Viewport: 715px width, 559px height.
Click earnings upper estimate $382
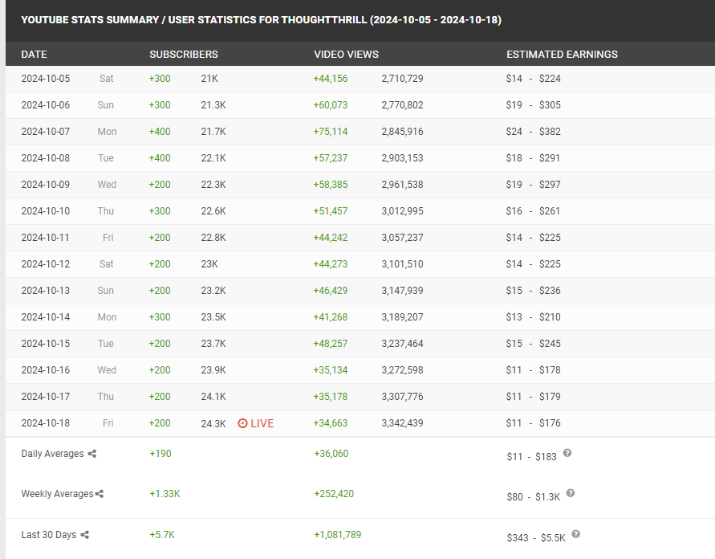(550, 132)
